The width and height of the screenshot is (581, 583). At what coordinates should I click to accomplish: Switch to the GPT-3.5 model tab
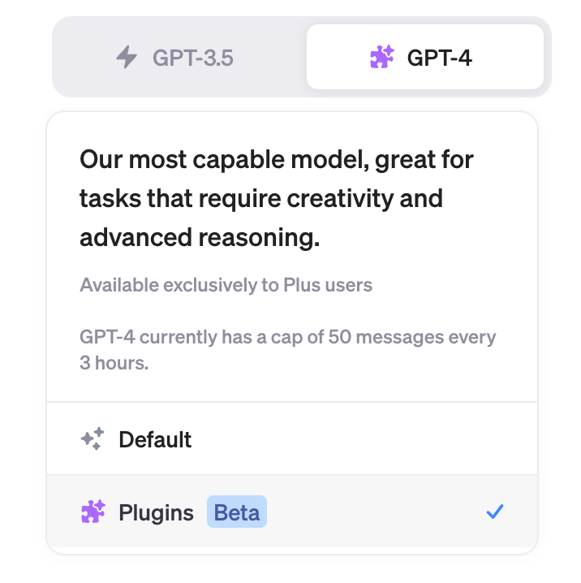pos(180,58)
